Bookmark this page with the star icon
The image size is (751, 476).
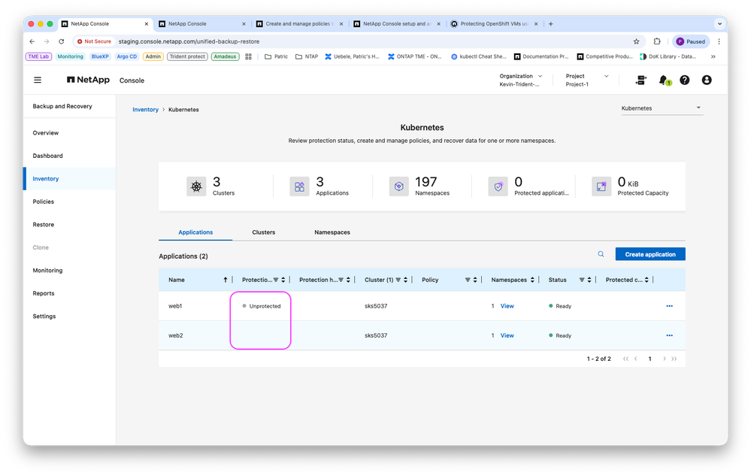pos(636,41)
